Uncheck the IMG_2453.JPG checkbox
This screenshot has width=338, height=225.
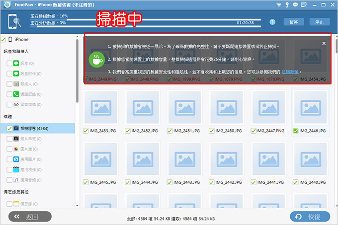85,131
